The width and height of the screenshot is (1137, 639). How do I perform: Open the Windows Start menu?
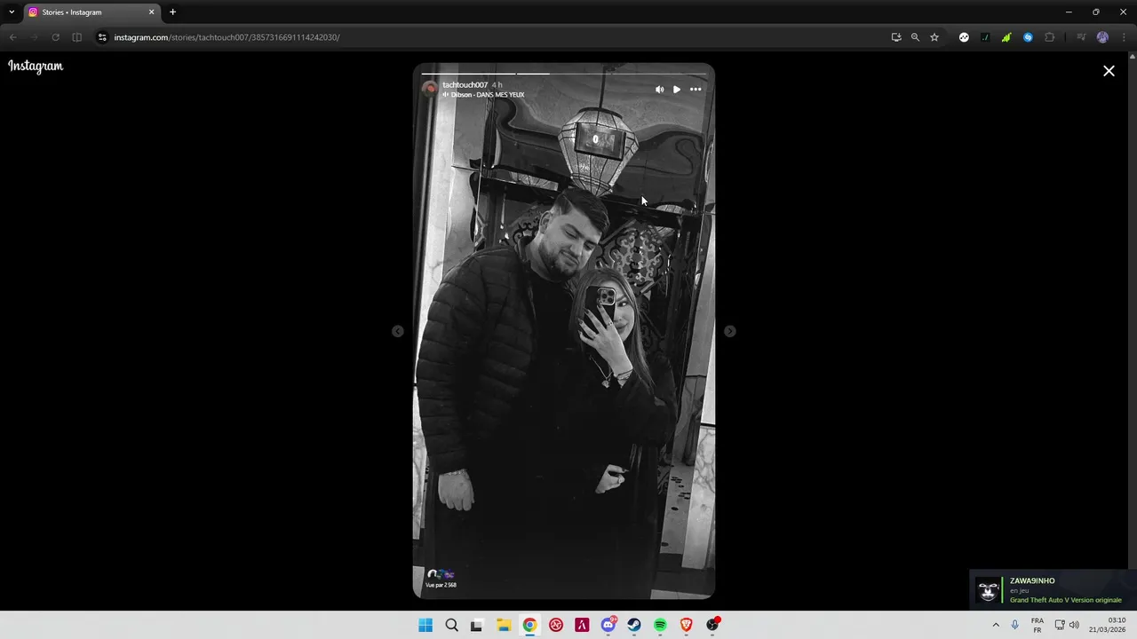[425, 626]
